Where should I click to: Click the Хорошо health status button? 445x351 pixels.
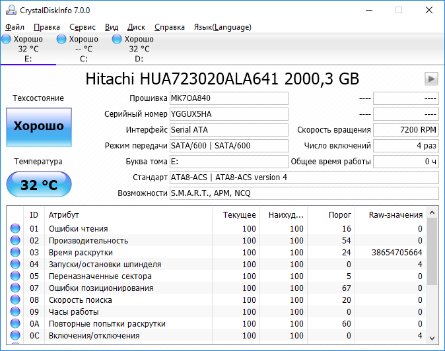coord(39,127)
